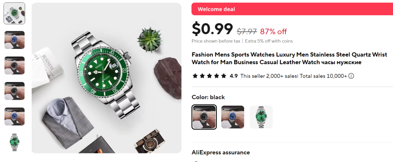Click the $0.99 sale price
This screenshot has height=162, width=393.
[x=212, y=29]
